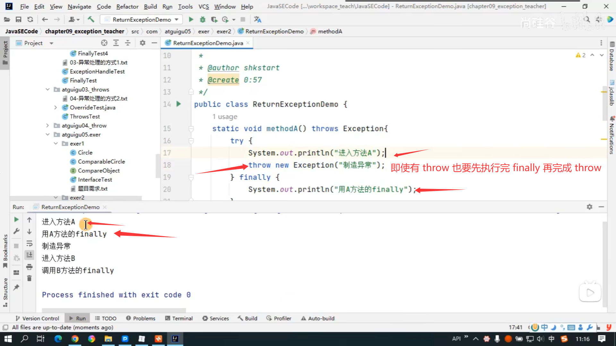The width and height of the screenshot is (616, 346).
Task: Click the Clear All trash icon in console
Action: (29, 278)
